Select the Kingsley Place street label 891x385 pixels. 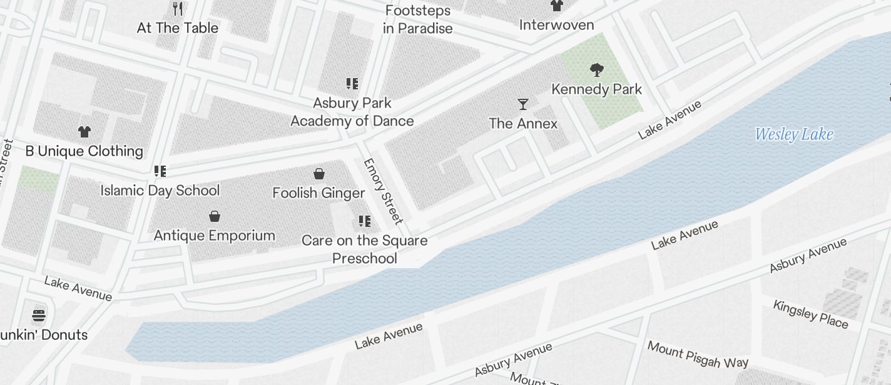(x=811, y=314)
